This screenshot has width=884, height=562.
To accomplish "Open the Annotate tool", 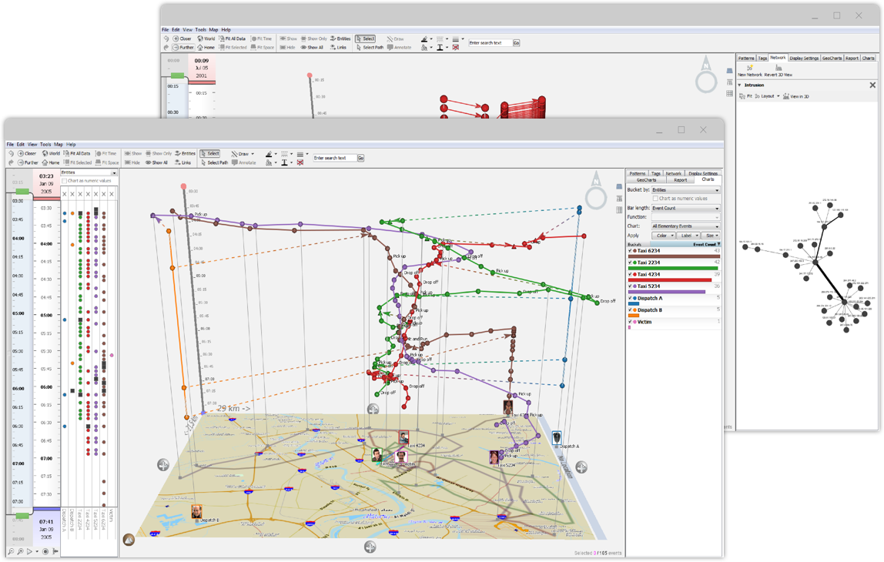I will pos(245,162).
